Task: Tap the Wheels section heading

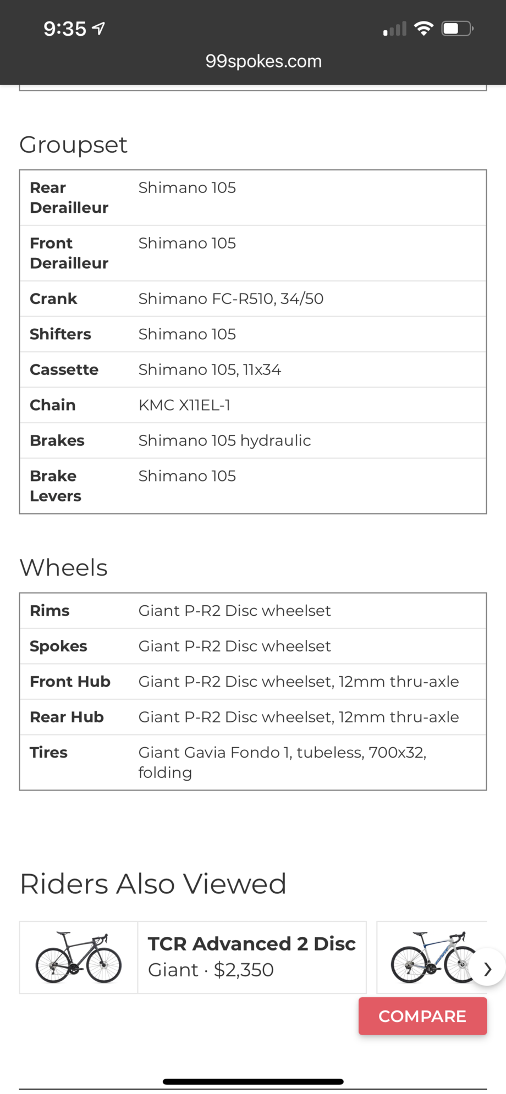Action: pos(64,568)
